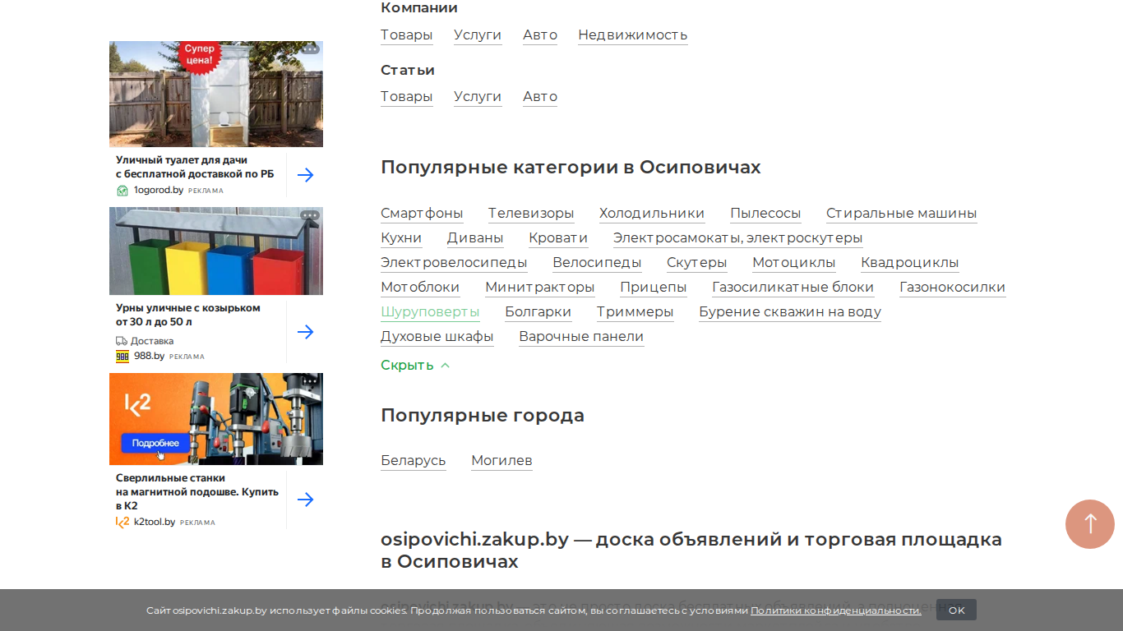The height and width of the screenshot is (631, 1123).
Task: Select Беларусь in popular cities
Action: coord(413,460)
